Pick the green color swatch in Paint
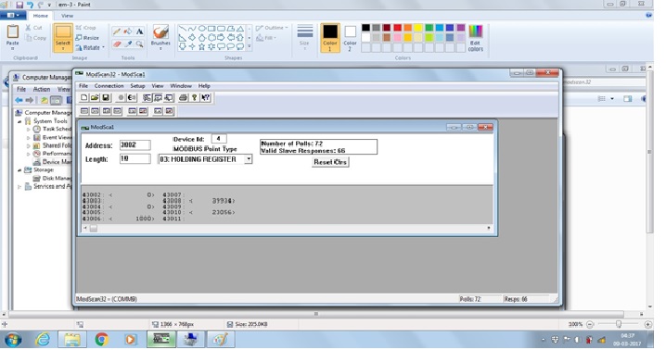 429,28
